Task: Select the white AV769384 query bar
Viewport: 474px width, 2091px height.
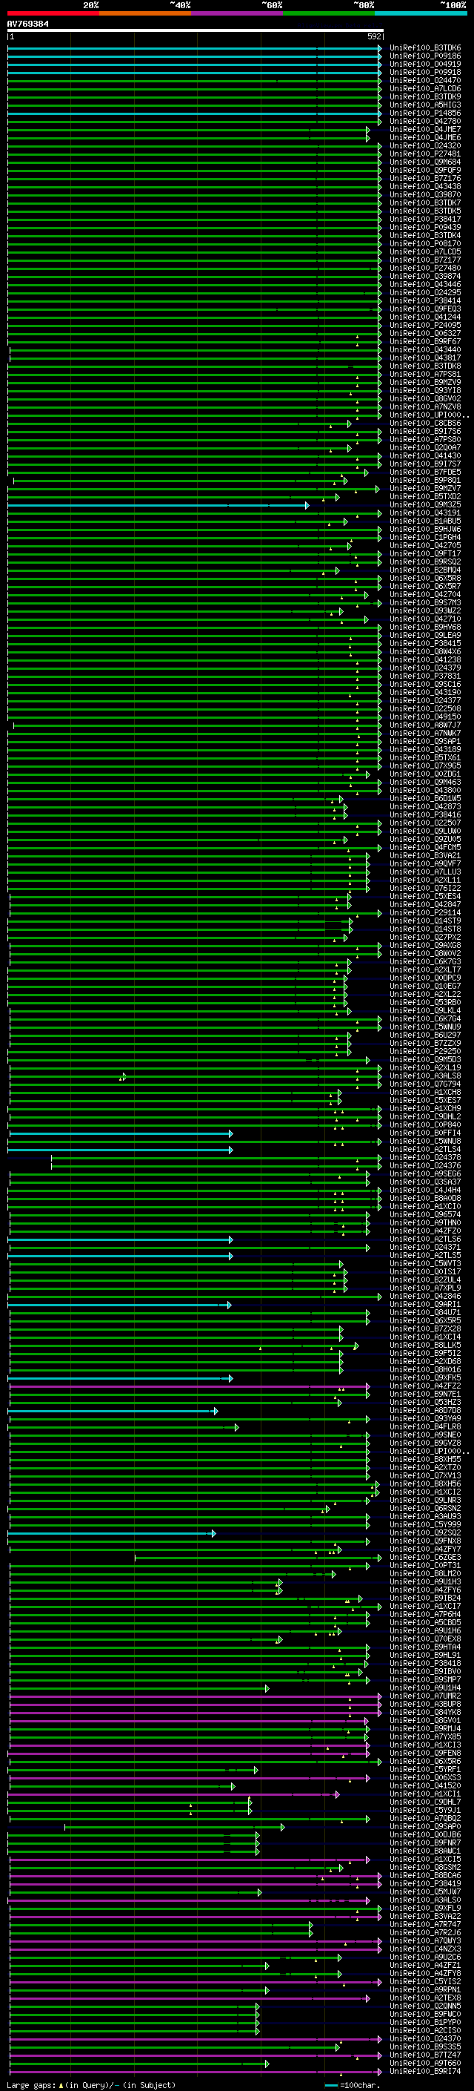Action: (196, 30)
